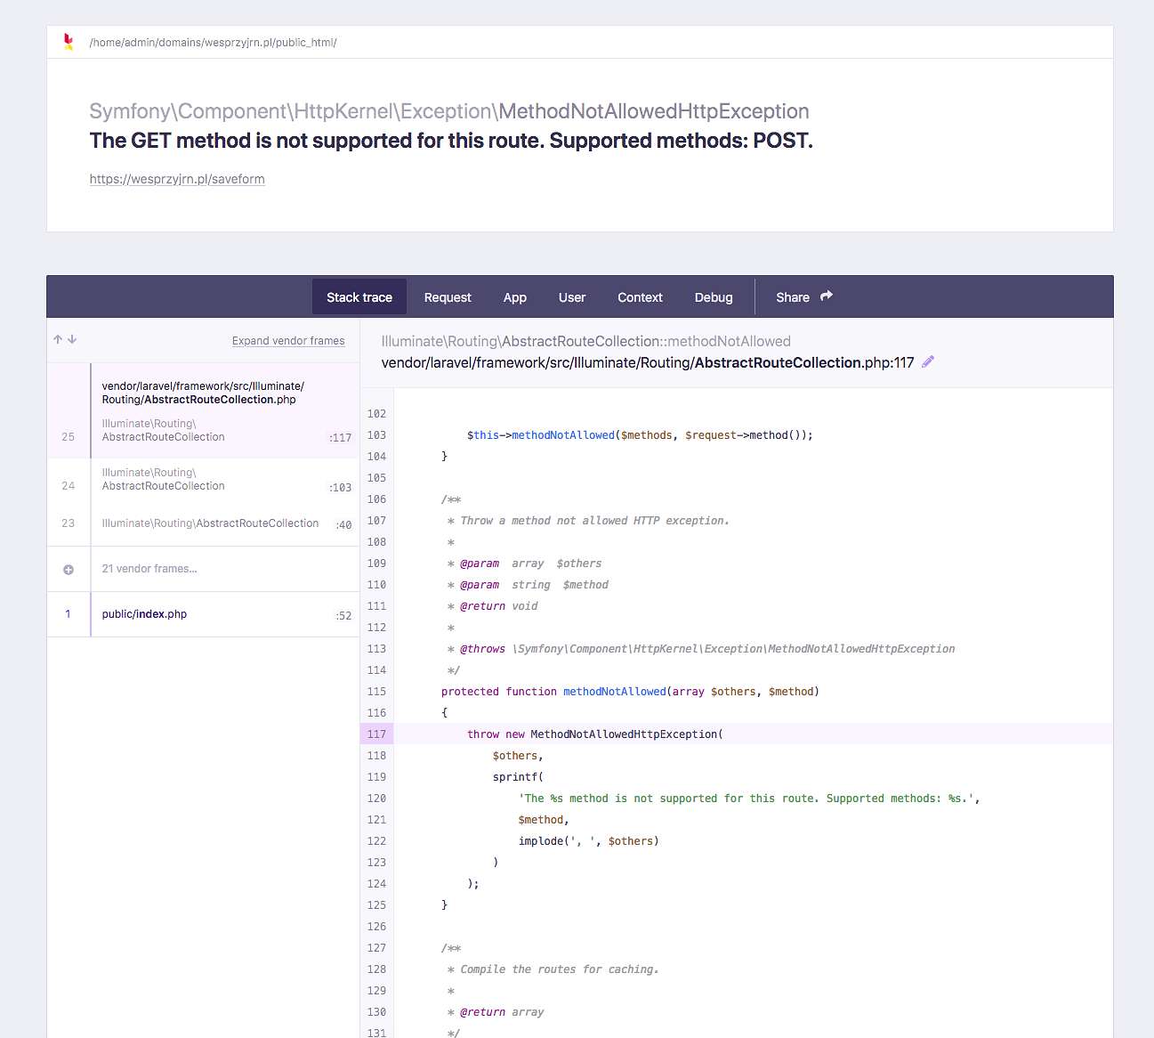Click the $others, code line 118
Screen dimensions: 1154x1038
[518, 756]
